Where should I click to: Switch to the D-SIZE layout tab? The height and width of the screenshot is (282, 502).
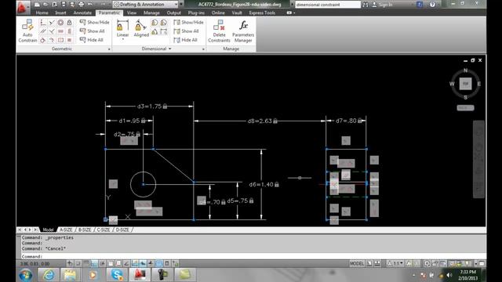coord(122,230)
